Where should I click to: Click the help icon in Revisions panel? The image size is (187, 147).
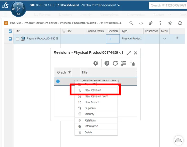(x=107, y=63)
